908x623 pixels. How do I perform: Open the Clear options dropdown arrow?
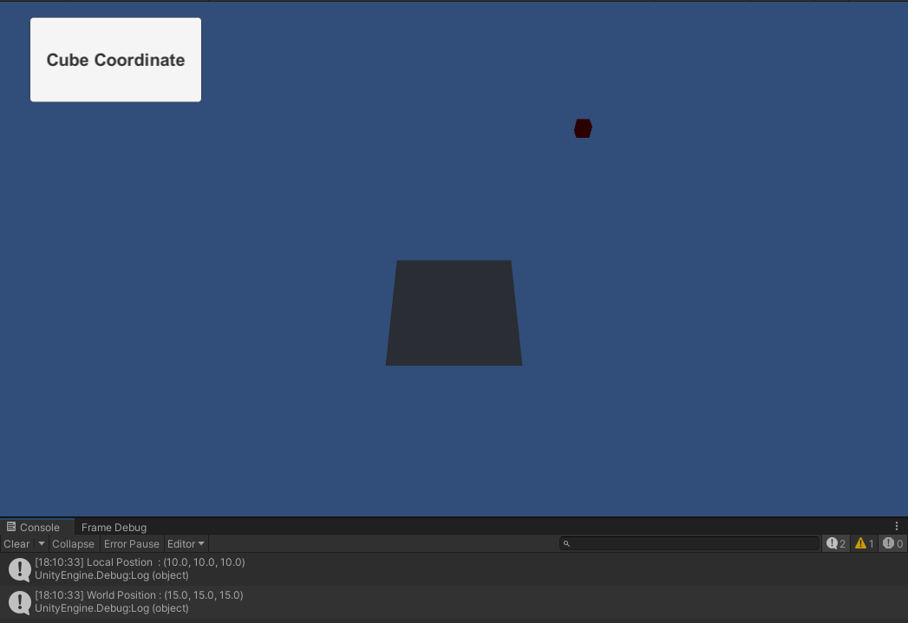[x=41, y=544]
